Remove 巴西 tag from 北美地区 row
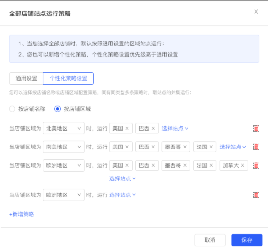The width and height of the screenshot is (268, 252). (153, 128)
